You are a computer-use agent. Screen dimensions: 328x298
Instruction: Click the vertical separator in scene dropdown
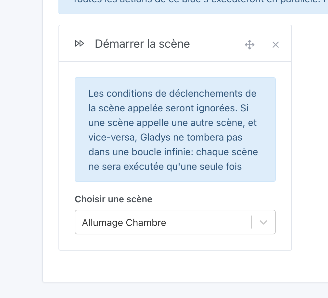coord(251,222)
